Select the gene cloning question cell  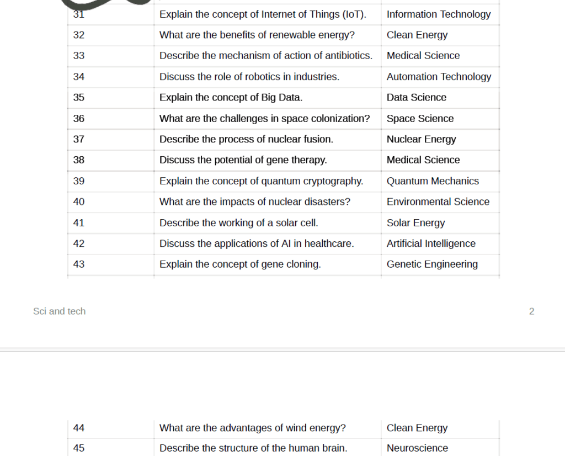240,264
